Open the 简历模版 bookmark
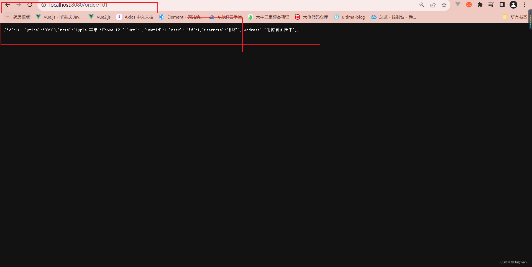Image resolution: width=532 pixels, height=267 pixels. [18, 17]
